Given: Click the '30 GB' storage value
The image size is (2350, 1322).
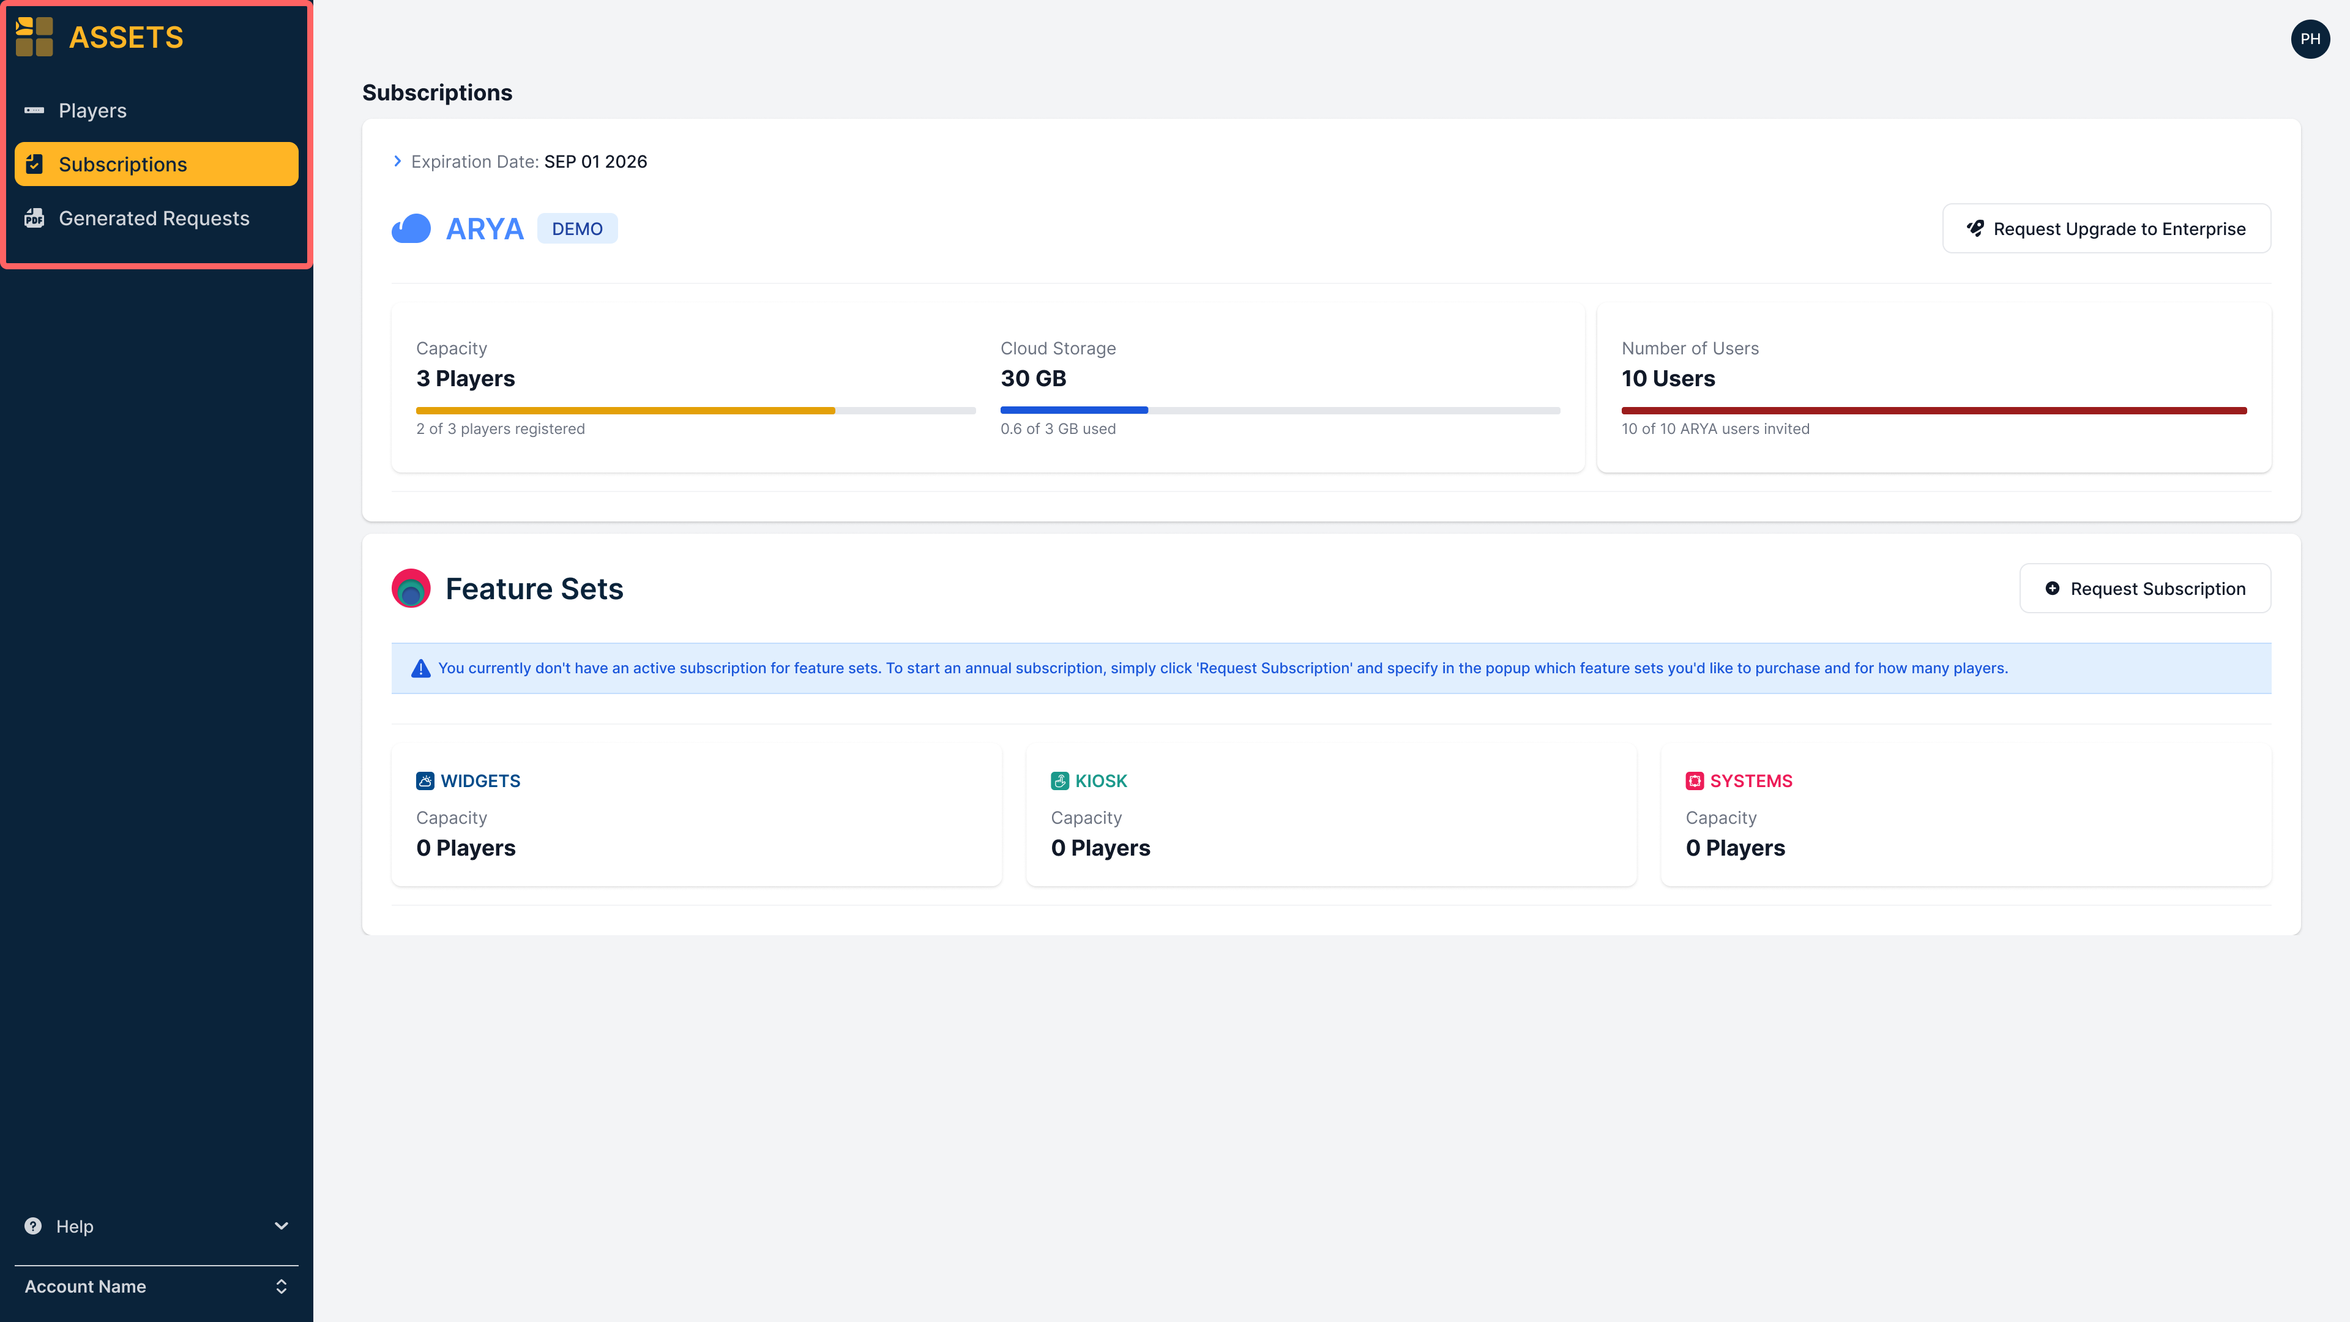Looking at the screenshot, I should click(1034, 379).
